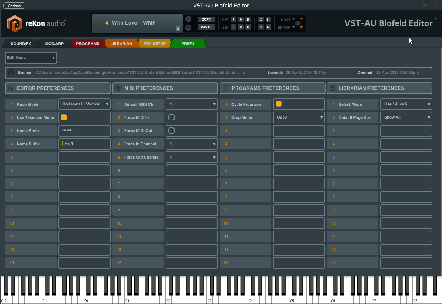The image size is (442, 304).
Task: Switch to the MIDI SETUP tab
Action: pos(155,44)
